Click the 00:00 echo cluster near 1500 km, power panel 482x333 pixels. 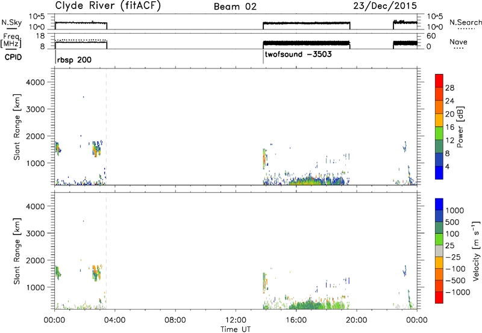coord(58,147)
